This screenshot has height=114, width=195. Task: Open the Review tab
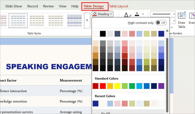48,6
